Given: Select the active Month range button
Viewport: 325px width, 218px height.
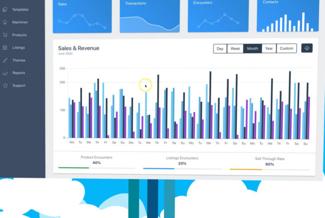Looking at the screenshot, I should (252, 49).
